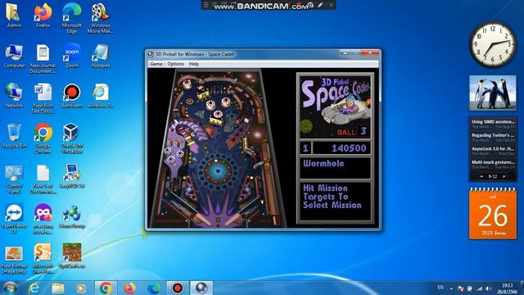Switch to 3D Pinball taskbar button
The width and height of the screenshot is (524, 295).
201,288
